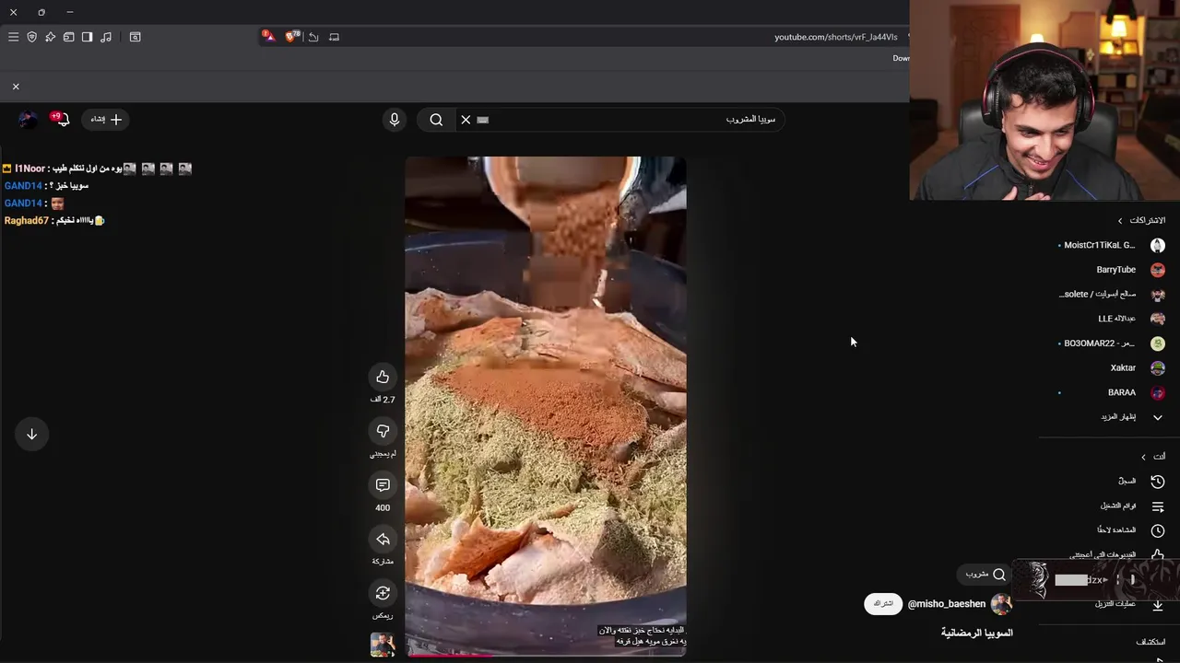Open Brave Rewards triangle icon

tap(267, 36)
